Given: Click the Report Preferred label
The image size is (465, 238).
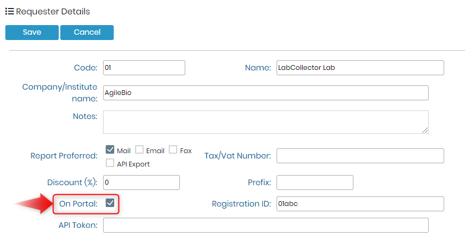Looking at the screenshot, I should 64,156.
